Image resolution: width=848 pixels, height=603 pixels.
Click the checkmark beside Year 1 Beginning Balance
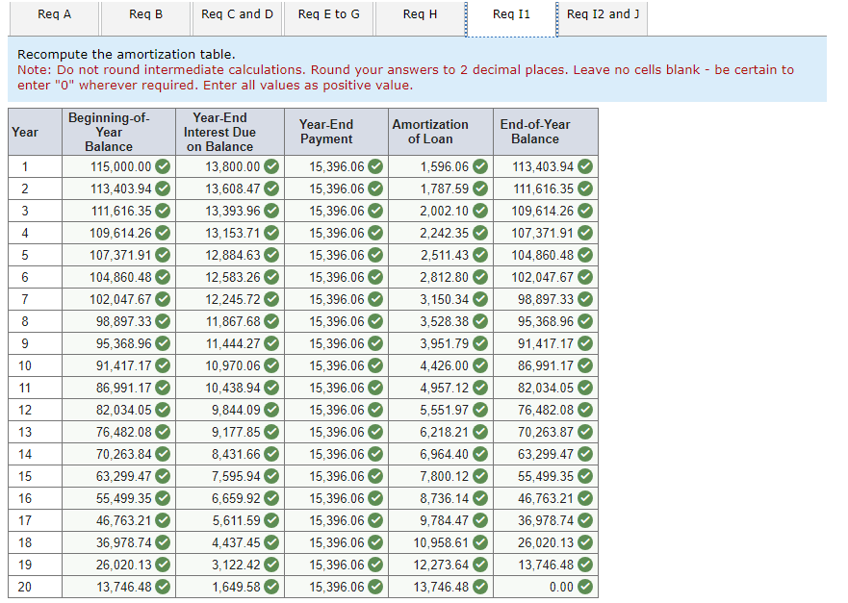coord(162,166)
